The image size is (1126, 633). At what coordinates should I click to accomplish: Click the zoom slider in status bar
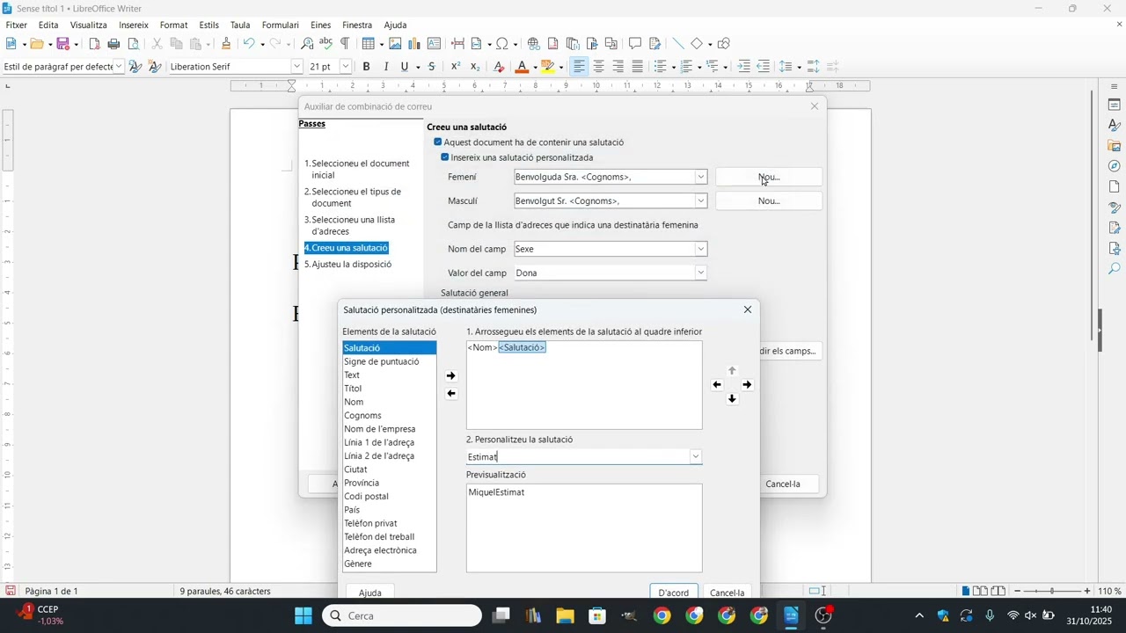(x=1052, y=592)
